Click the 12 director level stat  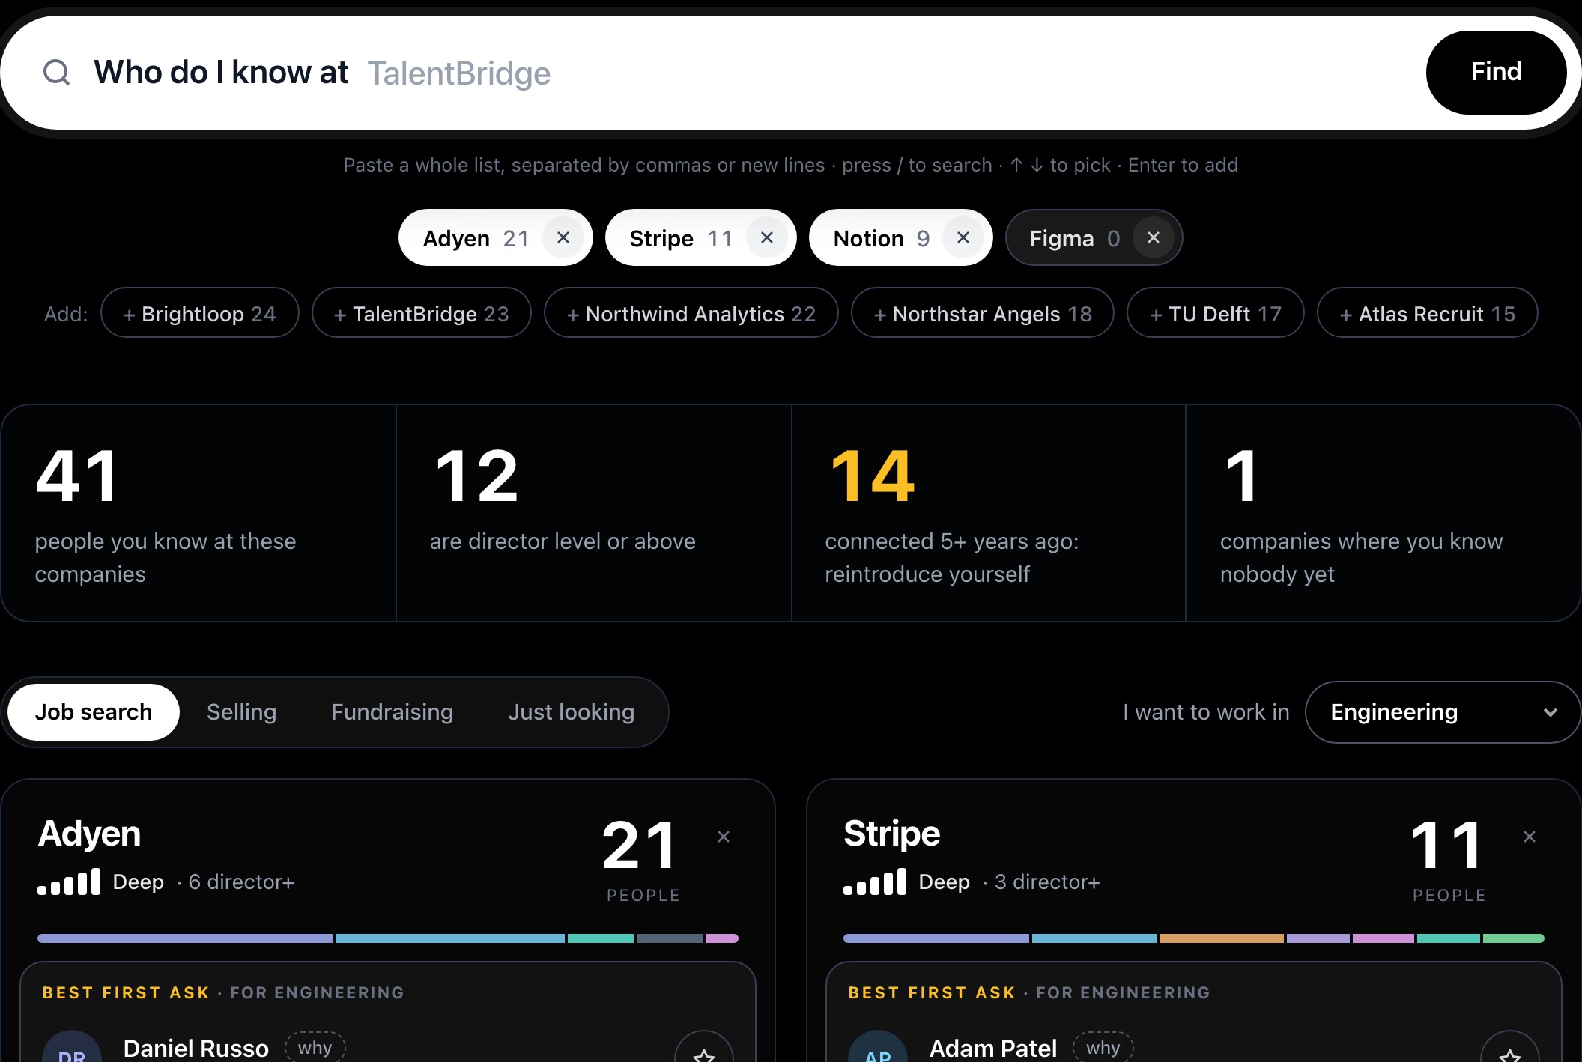pyautogui.click(x=593, y=513)
